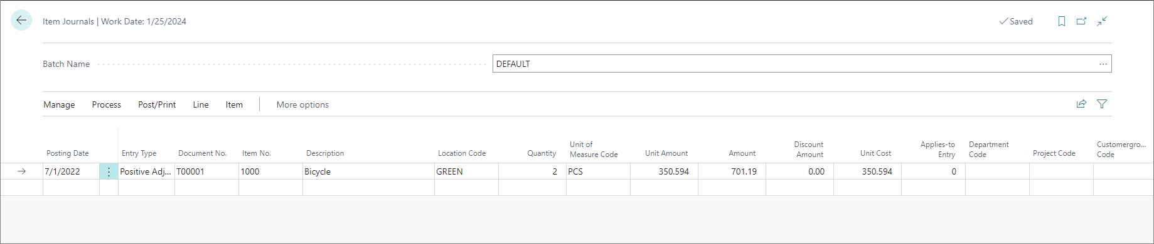
Task: Select posting date cell 7/1/2022
Action: point(71,171)
